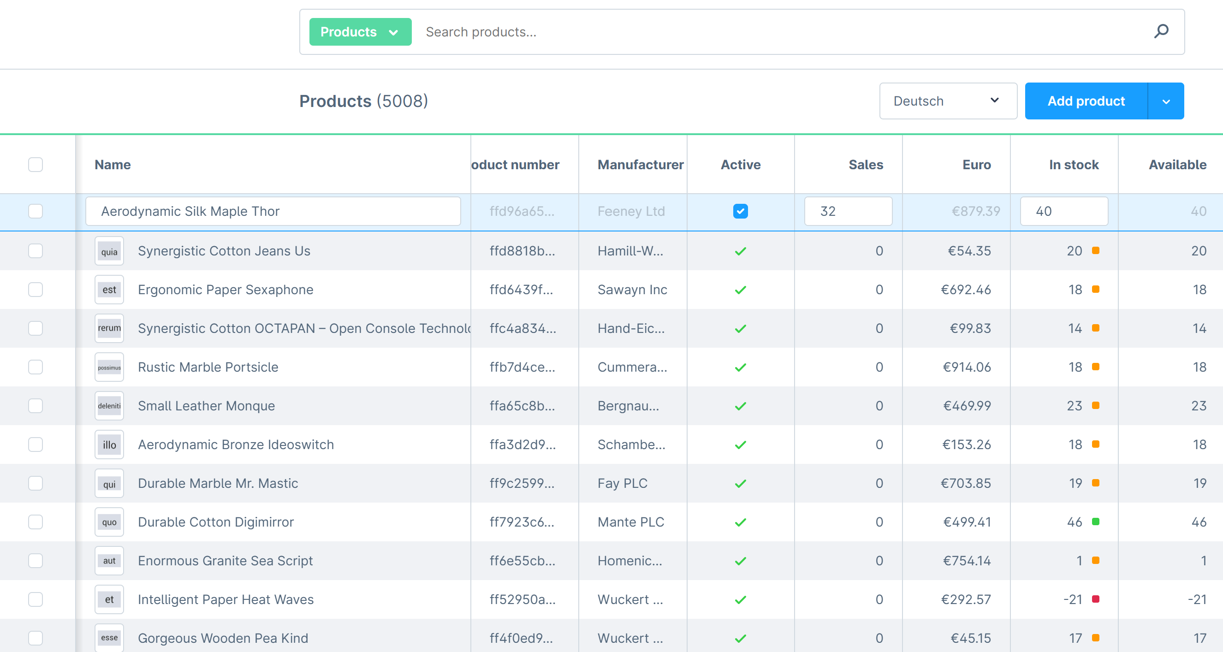Uncheck the Active checkbox in the edited row

click(x=740, y=211)
